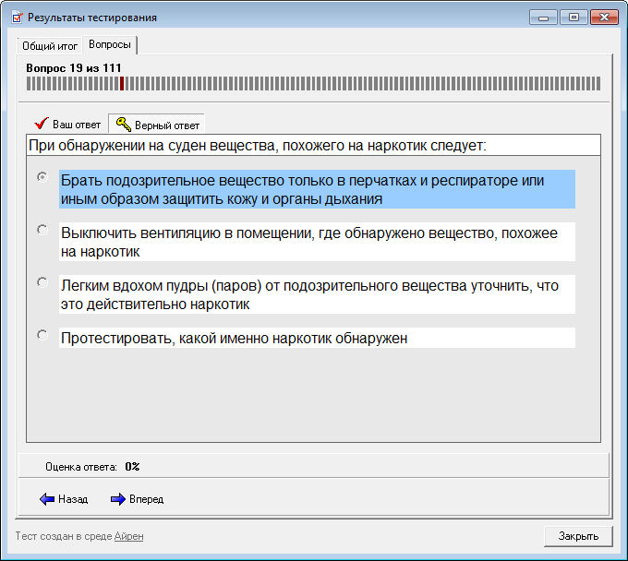Click the blue right arrow icon 'Вперед'
628x561 pixels.
[x=117, y=499]
